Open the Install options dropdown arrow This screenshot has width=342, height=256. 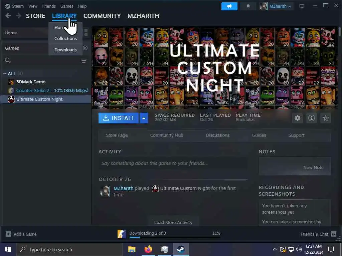pos(144,118)
